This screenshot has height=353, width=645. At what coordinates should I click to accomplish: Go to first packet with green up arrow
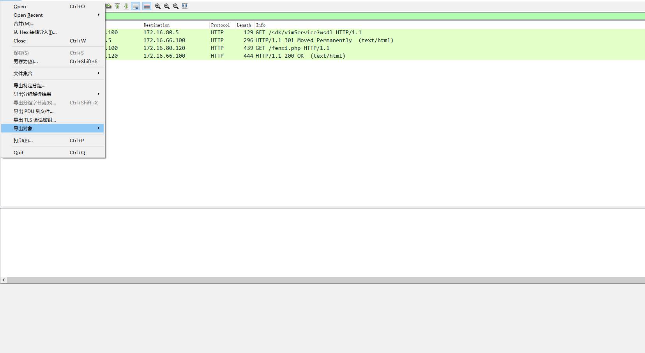(117, 6)
